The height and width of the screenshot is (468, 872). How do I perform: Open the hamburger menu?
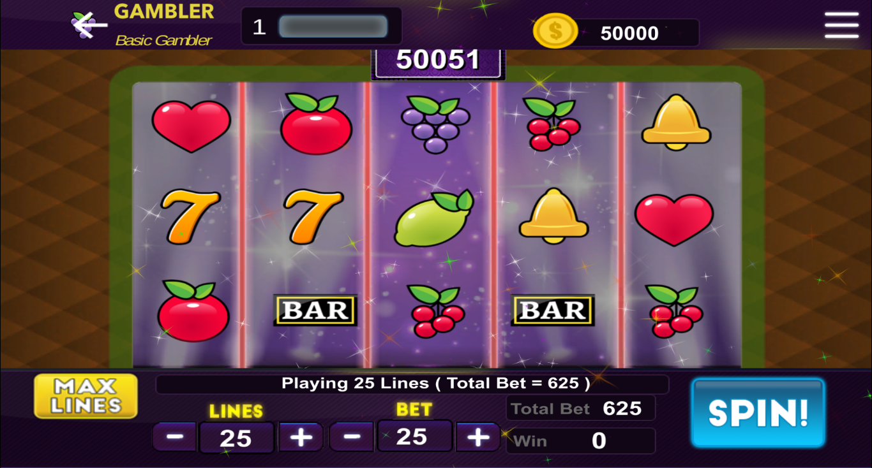click(841, 26)
